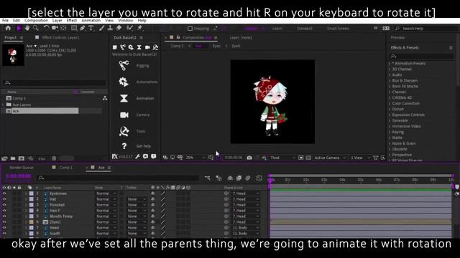Open the 25% magnification dropdown
460x258 pixels.
195,158
